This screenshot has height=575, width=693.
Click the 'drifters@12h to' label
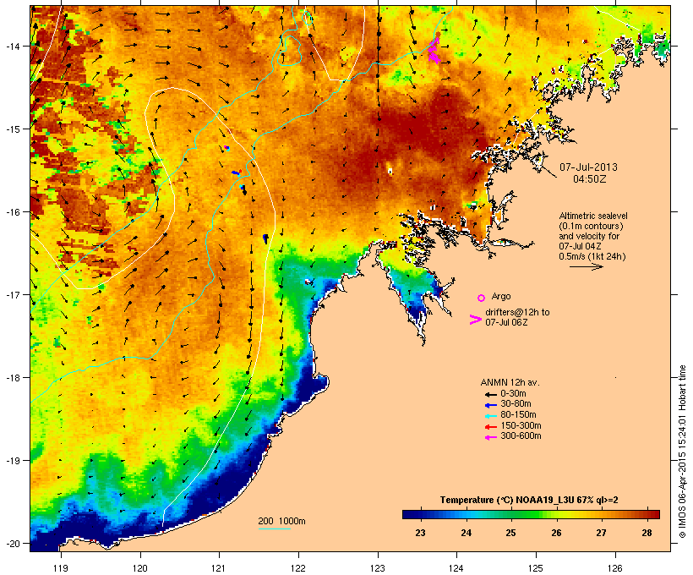click(x=517, y=312)
